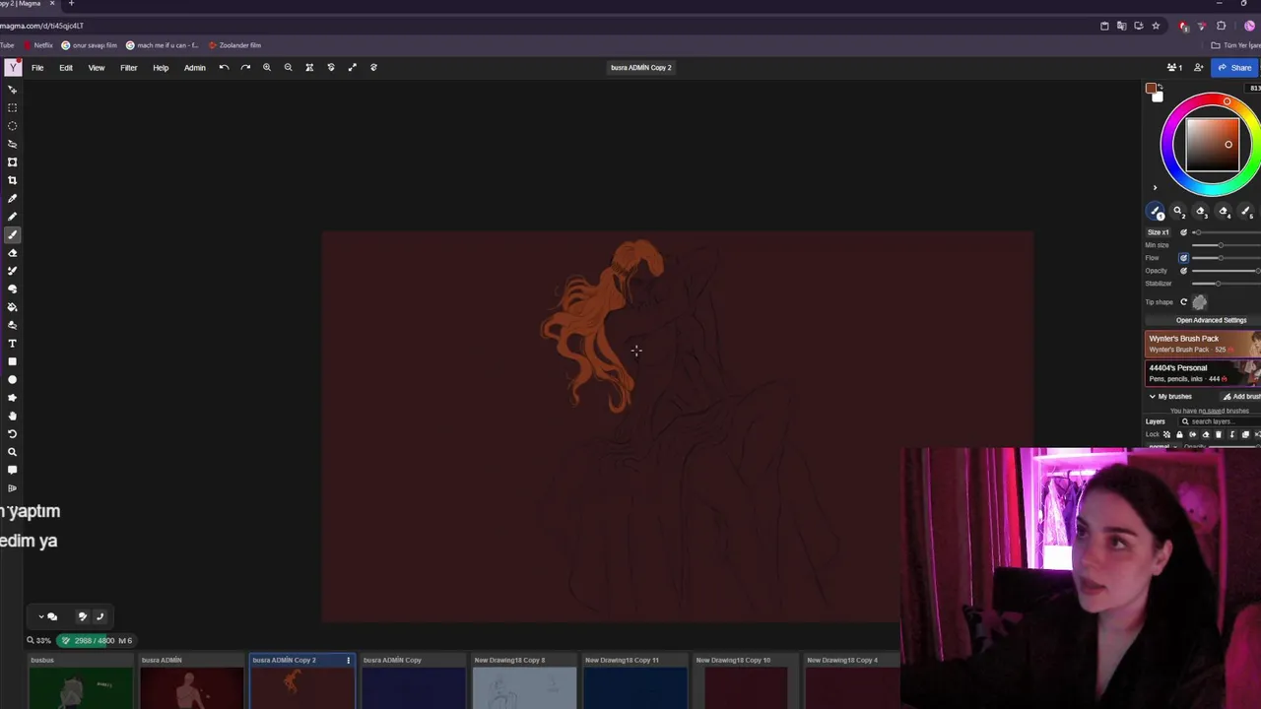Image resolution: width=1261 pixels, height=709 pixels.
Task: Select the Text tool
Action: 13,344
